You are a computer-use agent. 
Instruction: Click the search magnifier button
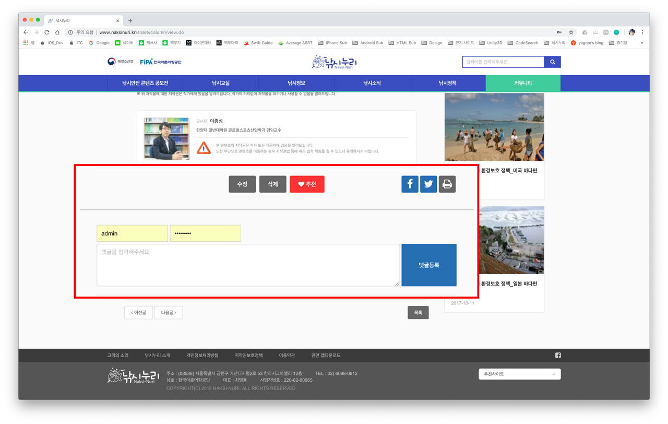tap(552, 62)
